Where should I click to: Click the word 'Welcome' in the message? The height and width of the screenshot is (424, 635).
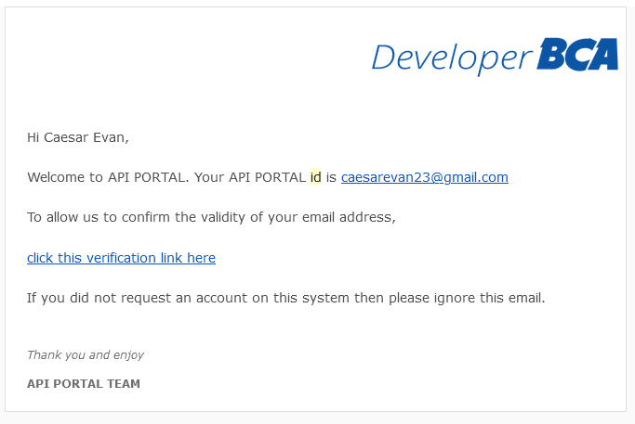pyautogui.click(x=56, y=177)
